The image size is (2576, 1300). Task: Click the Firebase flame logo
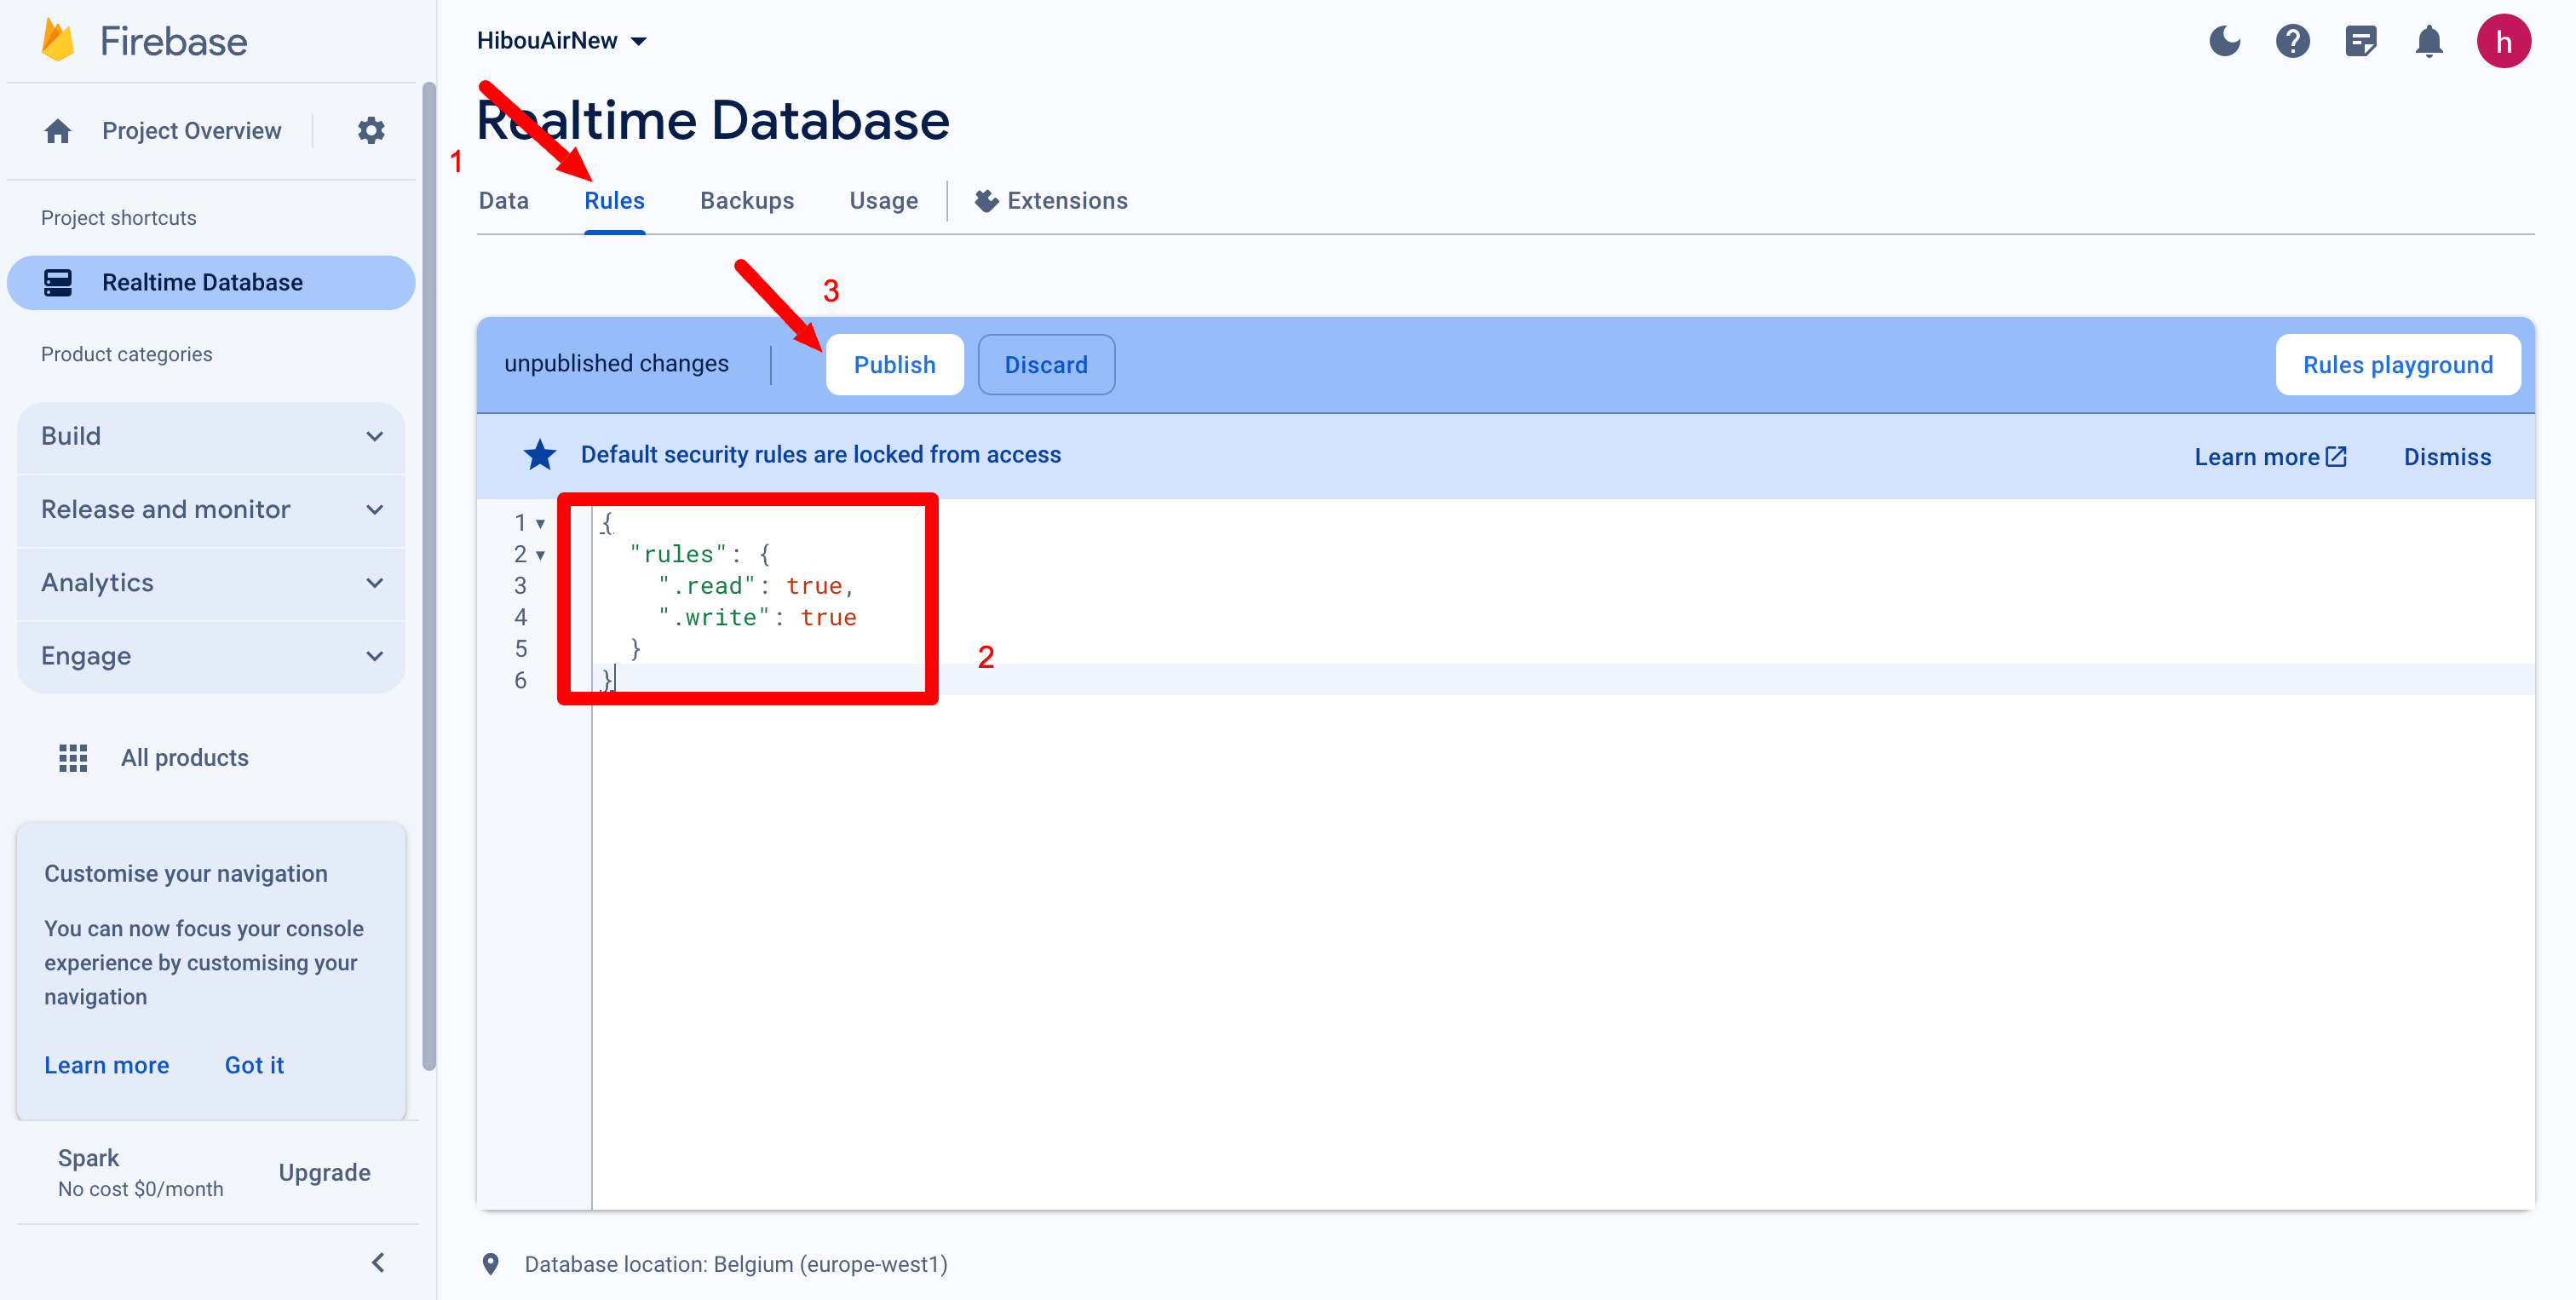[x=58, y=41]
